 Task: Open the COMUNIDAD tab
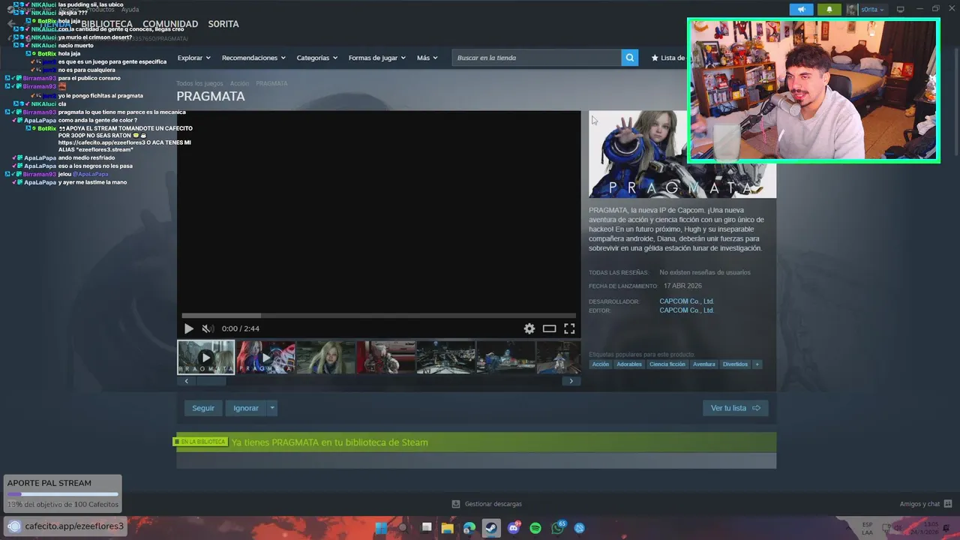[170, 24]
